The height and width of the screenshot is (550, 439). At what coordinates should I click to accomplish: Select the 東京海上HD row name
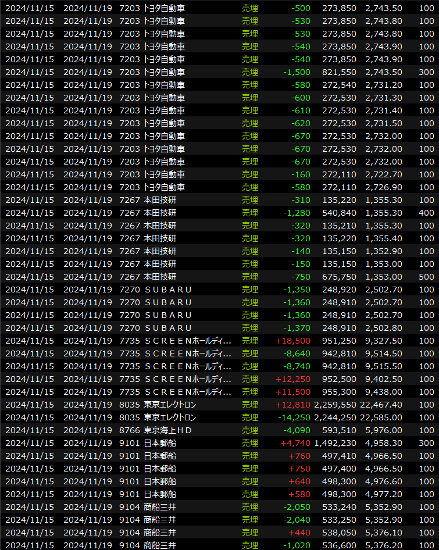tap(167, 430)
